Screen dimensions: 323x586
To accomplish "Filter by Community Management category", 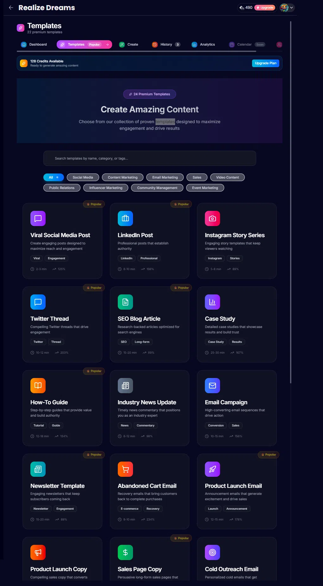I will tap(157, 188).
